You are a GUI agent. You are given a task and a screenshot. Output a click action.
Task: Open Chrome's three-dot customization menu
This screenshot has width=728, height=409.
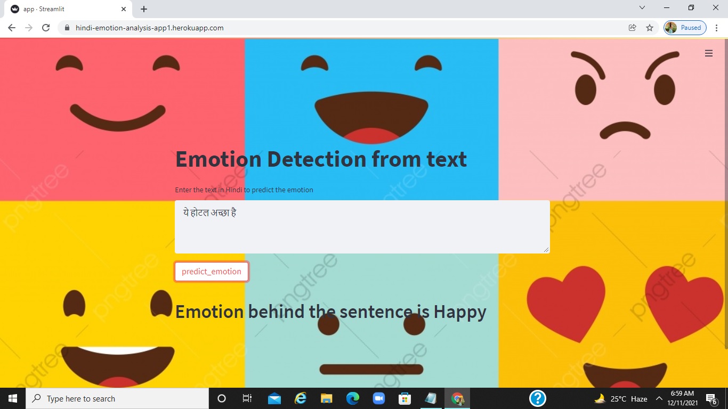[x=716, y=27]
